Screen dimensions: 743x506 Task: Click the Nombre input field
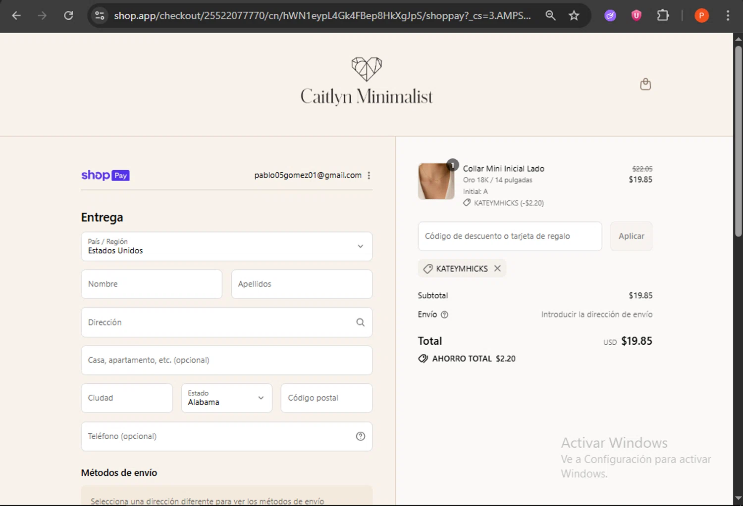coord(152,284)
